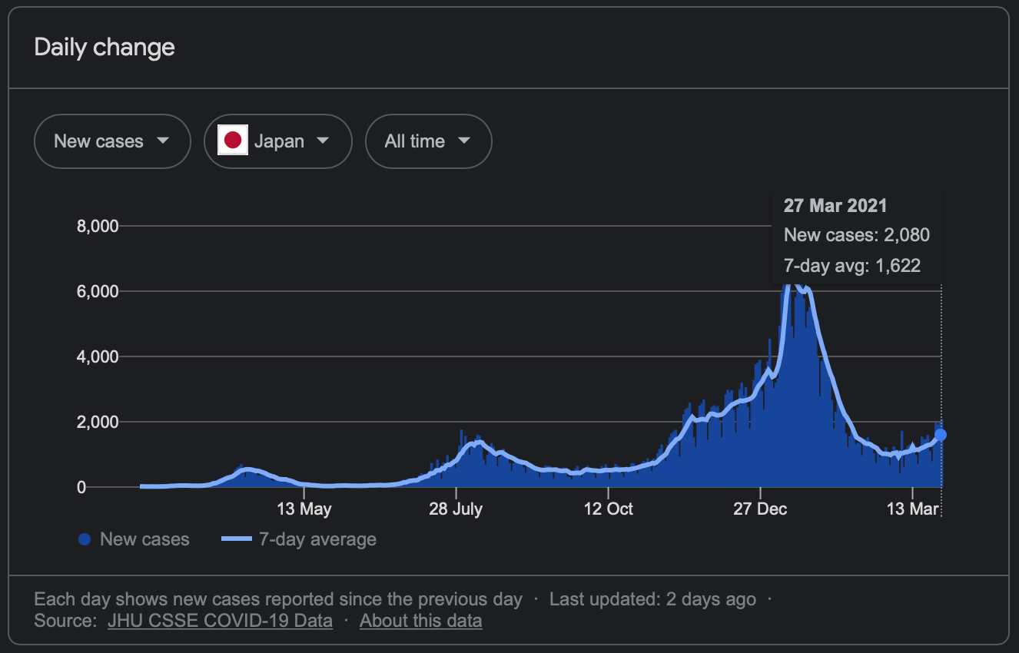Select the highlighted data point on the chart
This screenshot has height=653, width=1019.
click(x=939, y=435)
